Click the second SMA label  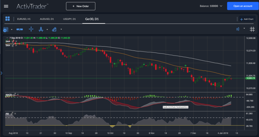tap(8, 45)
